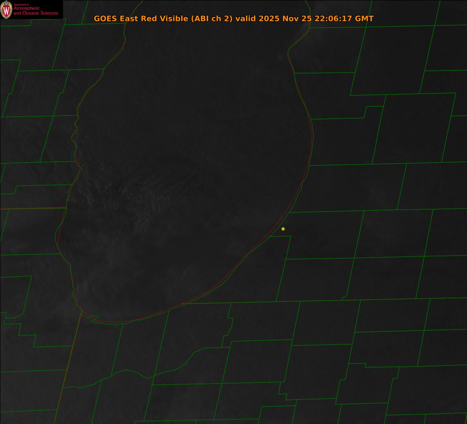The width and height of the screenshot is (467, 424).
Task: Click the word "Sciences" in the logo
Action: click(x=49, y=14)
